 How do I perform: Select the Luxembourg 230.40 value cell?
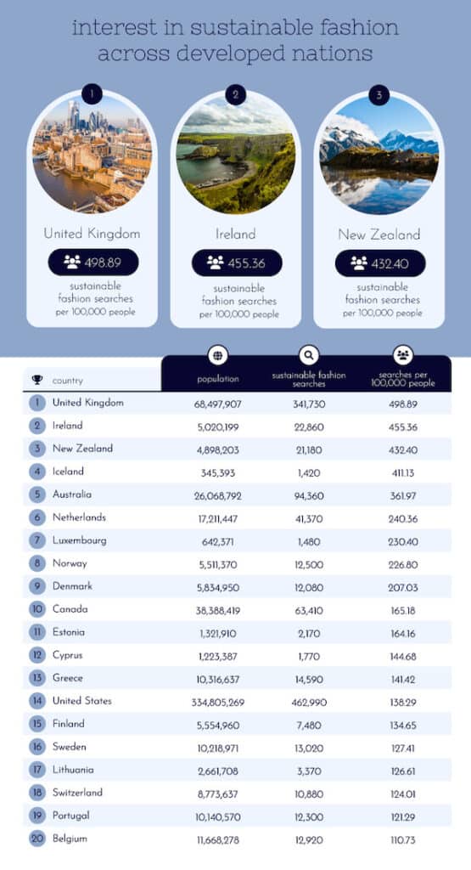403,541
